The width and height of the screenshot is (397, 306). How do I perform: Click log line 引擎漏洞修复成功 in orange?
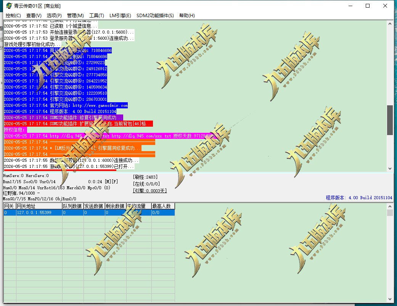click(x=72, y=148)
